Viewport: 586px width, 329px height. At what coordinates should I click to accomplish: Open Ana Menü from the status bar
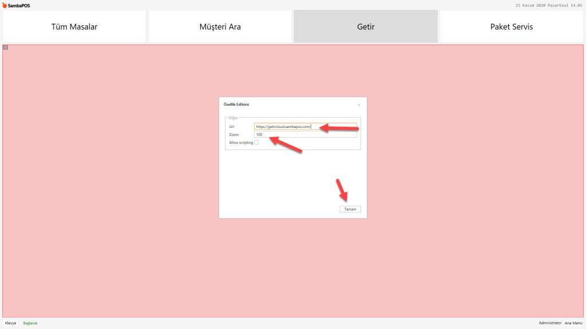coord(573,323)
